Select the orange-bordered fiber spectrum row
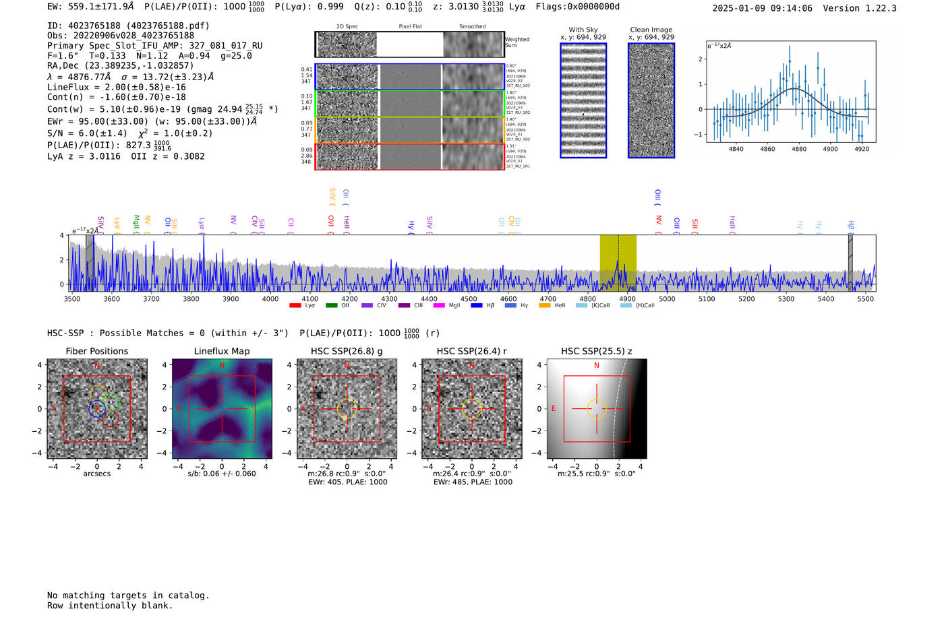The width and height of the screenshot is (944, 642). 409,130
